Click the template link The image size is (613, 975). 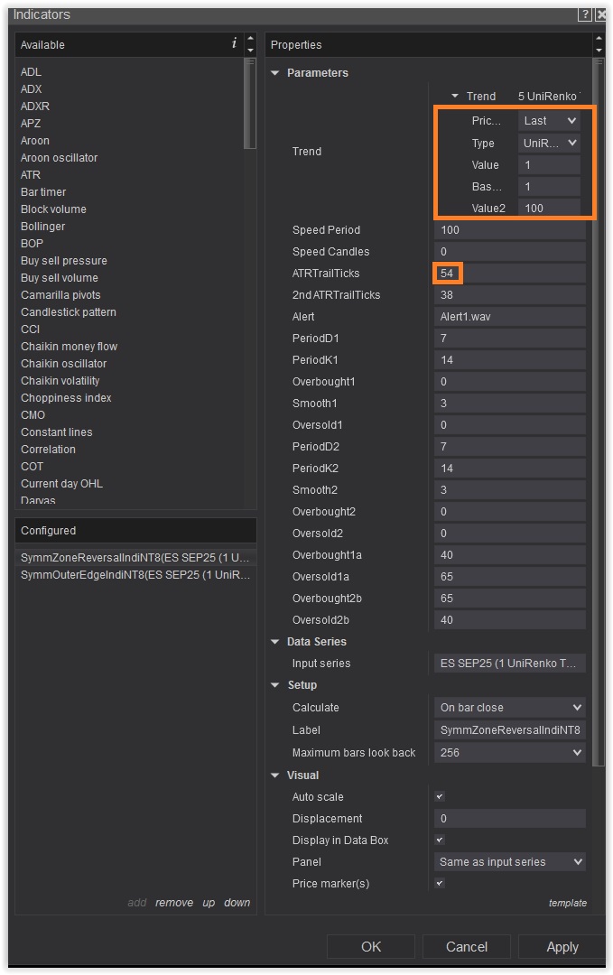[x=567, y=903]
